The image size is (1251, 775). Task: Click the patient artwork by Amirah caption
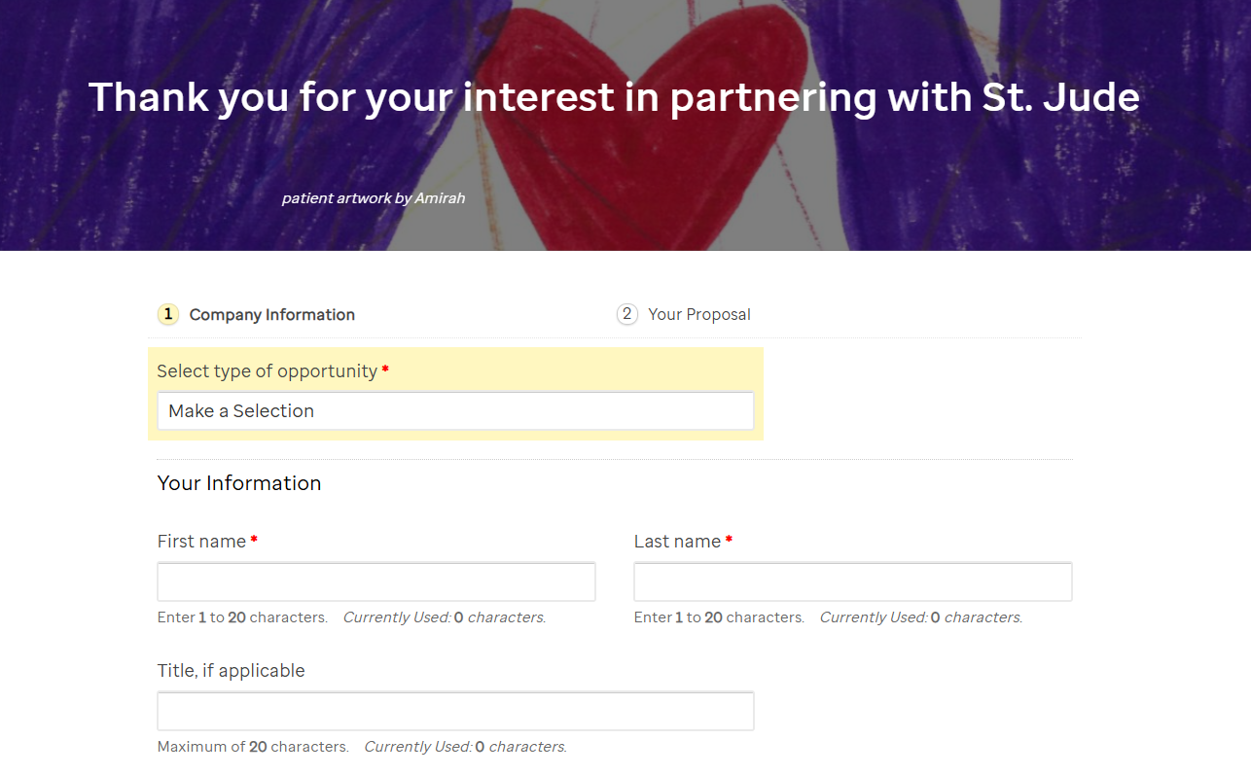click(x=374, y=197)
